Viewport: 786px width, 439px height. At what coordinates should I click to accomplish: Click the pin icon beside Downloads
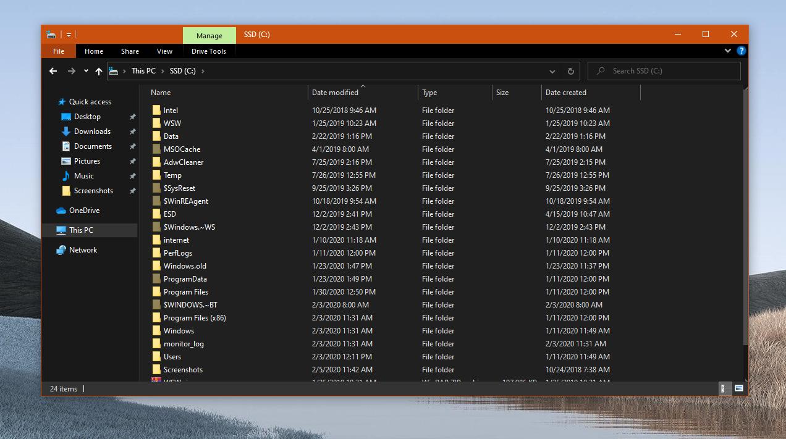(x=132, y=132)
